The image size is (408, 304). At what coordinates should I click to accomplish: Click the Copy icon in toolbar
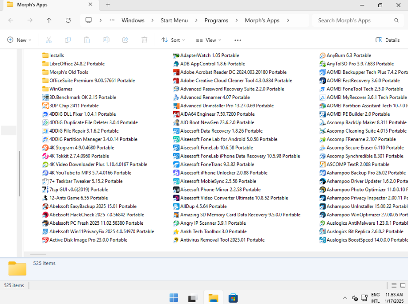(68, 40)
